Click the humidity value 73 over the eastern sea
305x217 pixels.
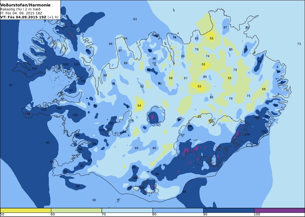point(299,44)
